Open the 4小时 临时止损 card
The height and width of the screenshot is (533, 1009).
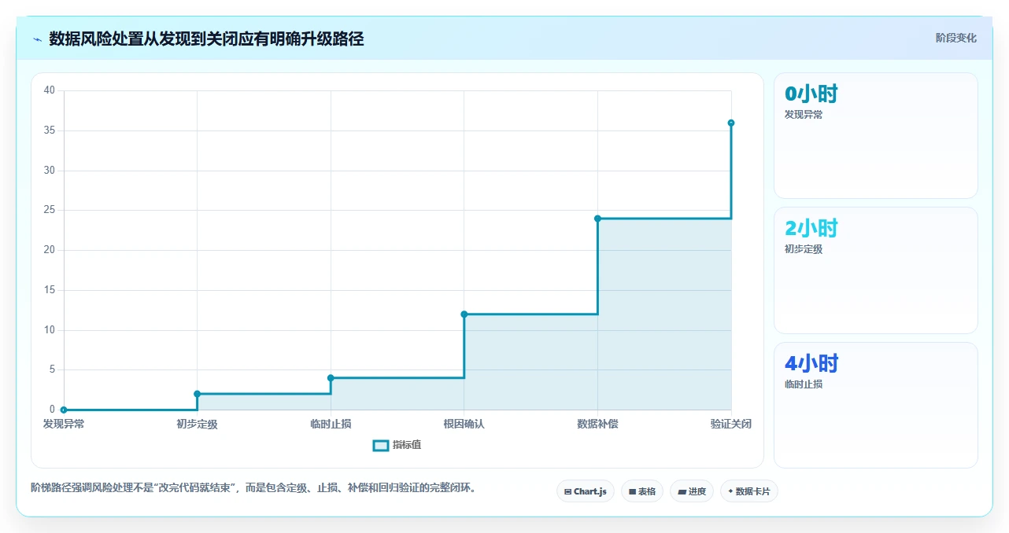pos(876,405)
